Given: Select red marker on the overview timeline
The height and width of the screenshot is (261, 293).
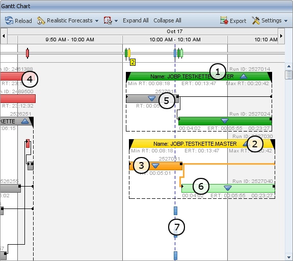Looking at the screenshot, I should (28, 54).
